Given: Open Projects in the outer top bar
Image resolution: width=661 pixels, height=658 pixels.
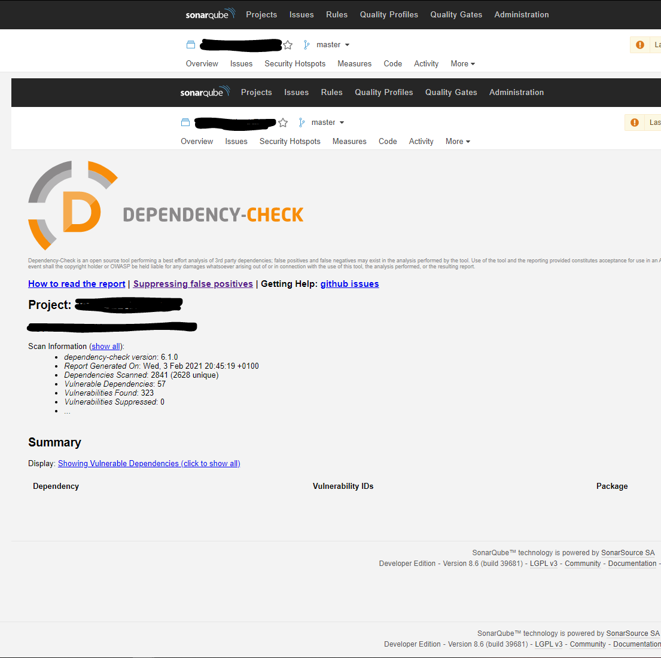Looking at the screenshot, I should click(x=261, y=14).
